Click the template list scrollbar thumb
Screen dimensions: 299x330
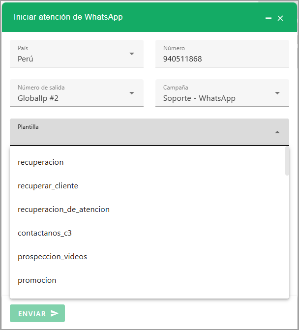[287, 161]
